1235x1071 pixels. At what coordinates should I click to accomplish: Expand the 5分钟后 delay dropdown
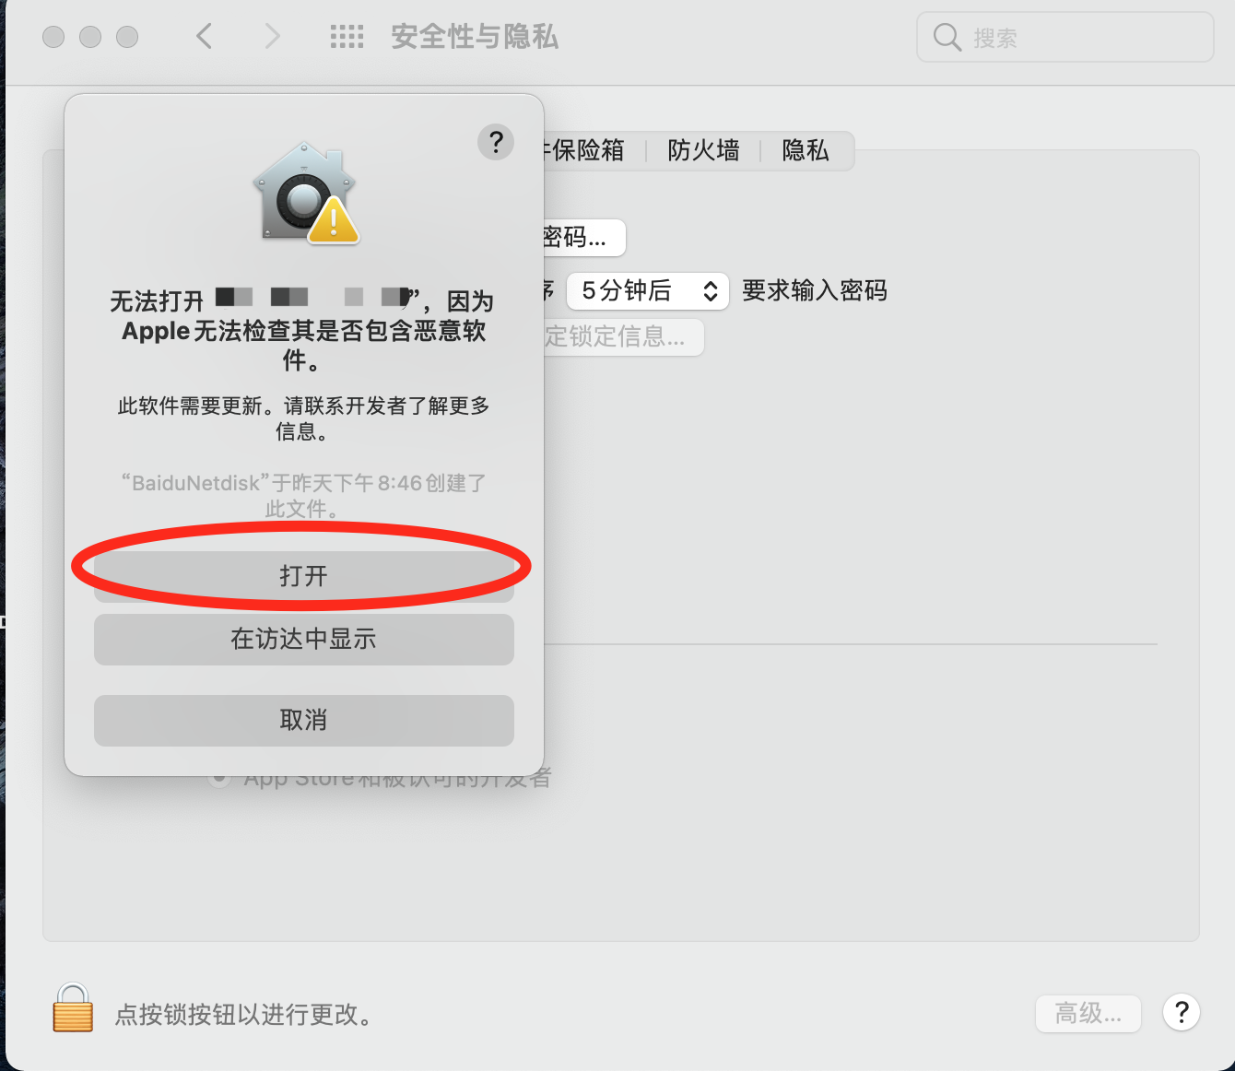click(648, 291)
